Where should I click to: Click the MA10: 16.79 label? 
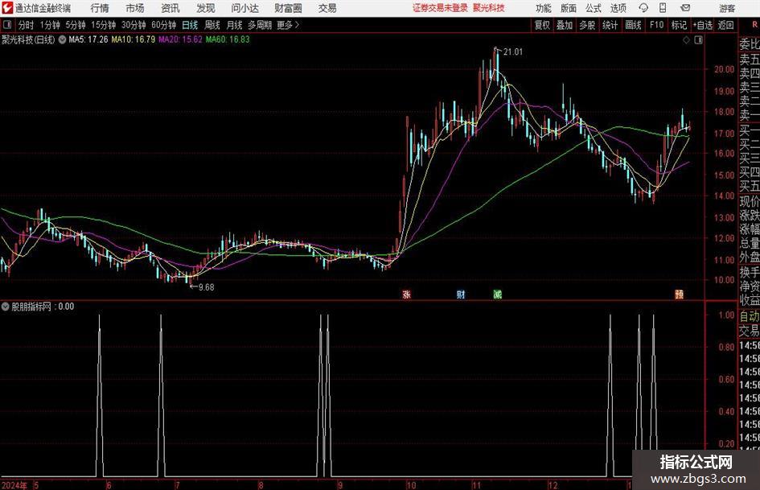(134, 39)
